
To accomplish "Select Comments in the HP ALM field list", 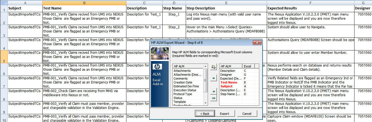I will pyautogui.click(x=188, y=78).
